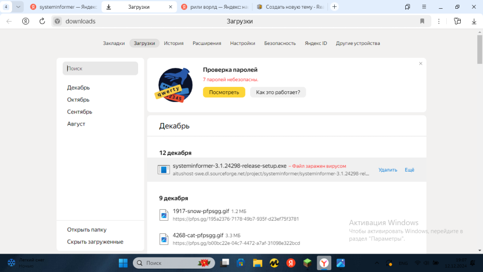This screenshot has height=272, width=483.
Task: Click the site protection shield icon
Action: tap(57, 21)
